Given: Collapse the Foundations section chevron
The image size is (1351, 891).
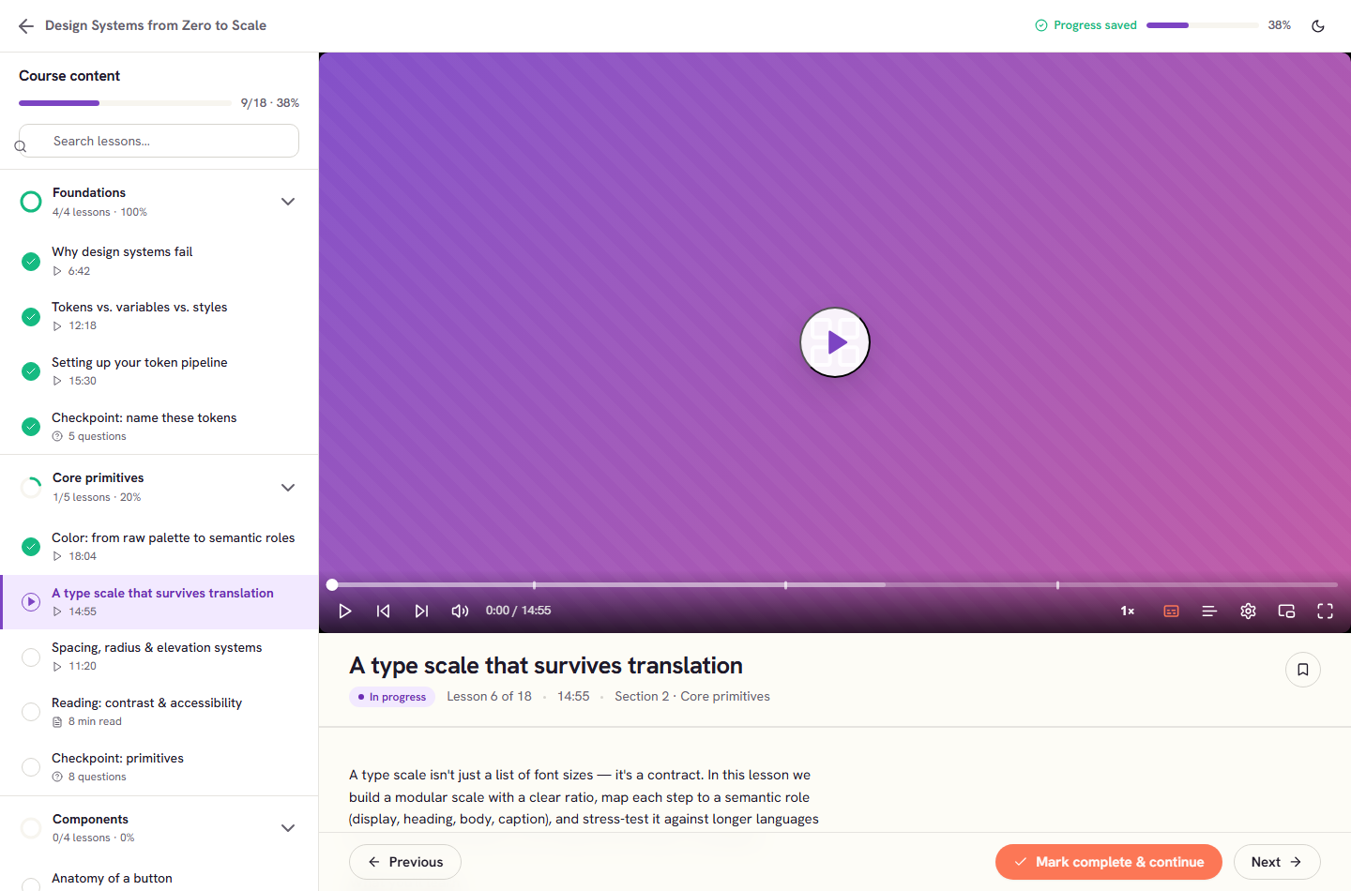Looking at the screenshot, I should 288,202.
